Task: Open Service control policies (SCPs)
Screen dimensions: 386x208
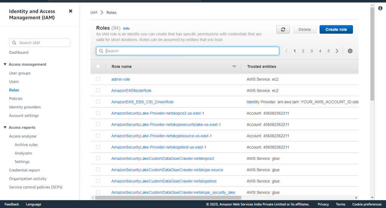Action: tap(36, 187)
